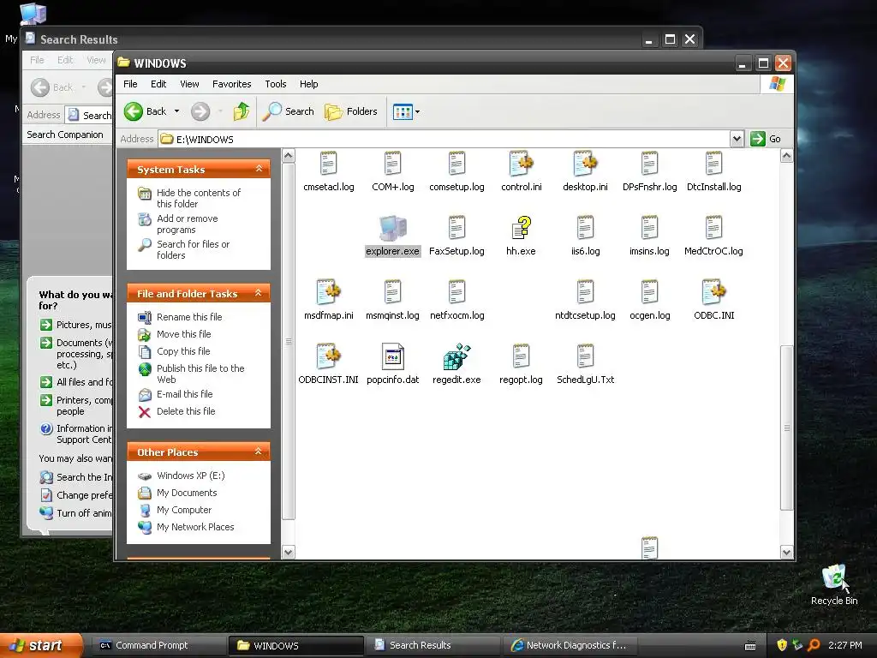This screenshot has height=658, width=877.
Task: Click the Back button in WINDOWS explorer
Action: click(x=146, y=111)
